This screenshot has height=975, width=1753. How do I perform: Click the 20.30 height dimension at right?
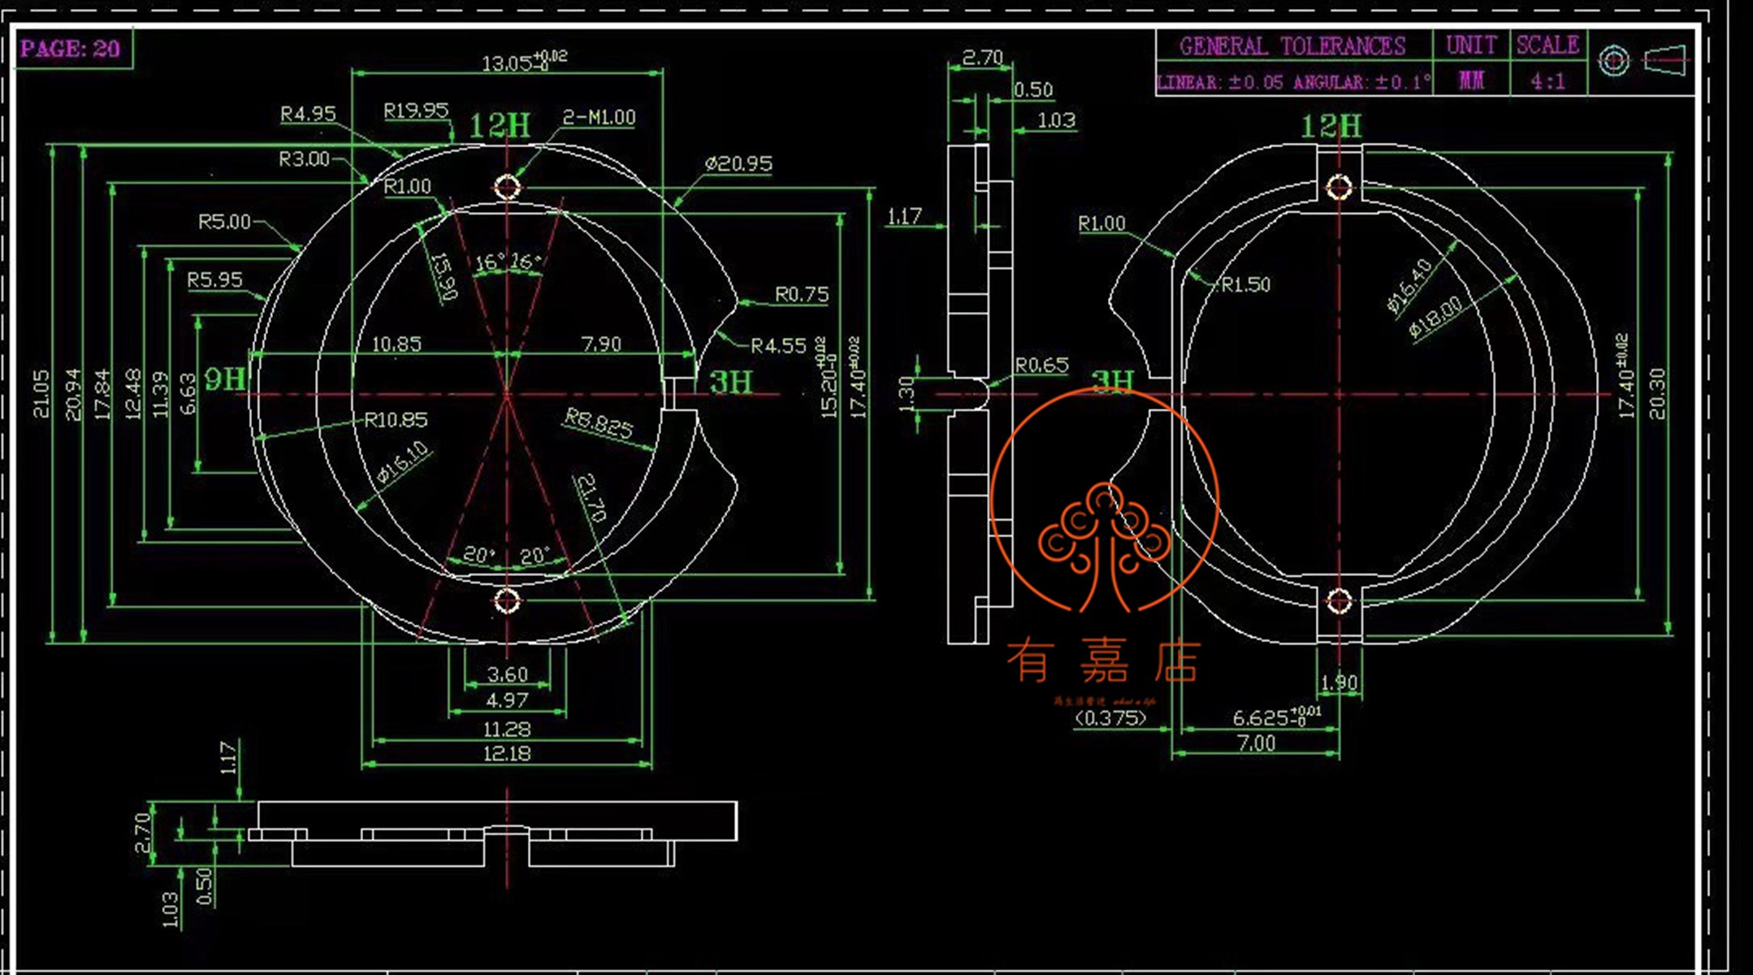pos(1657,393)
